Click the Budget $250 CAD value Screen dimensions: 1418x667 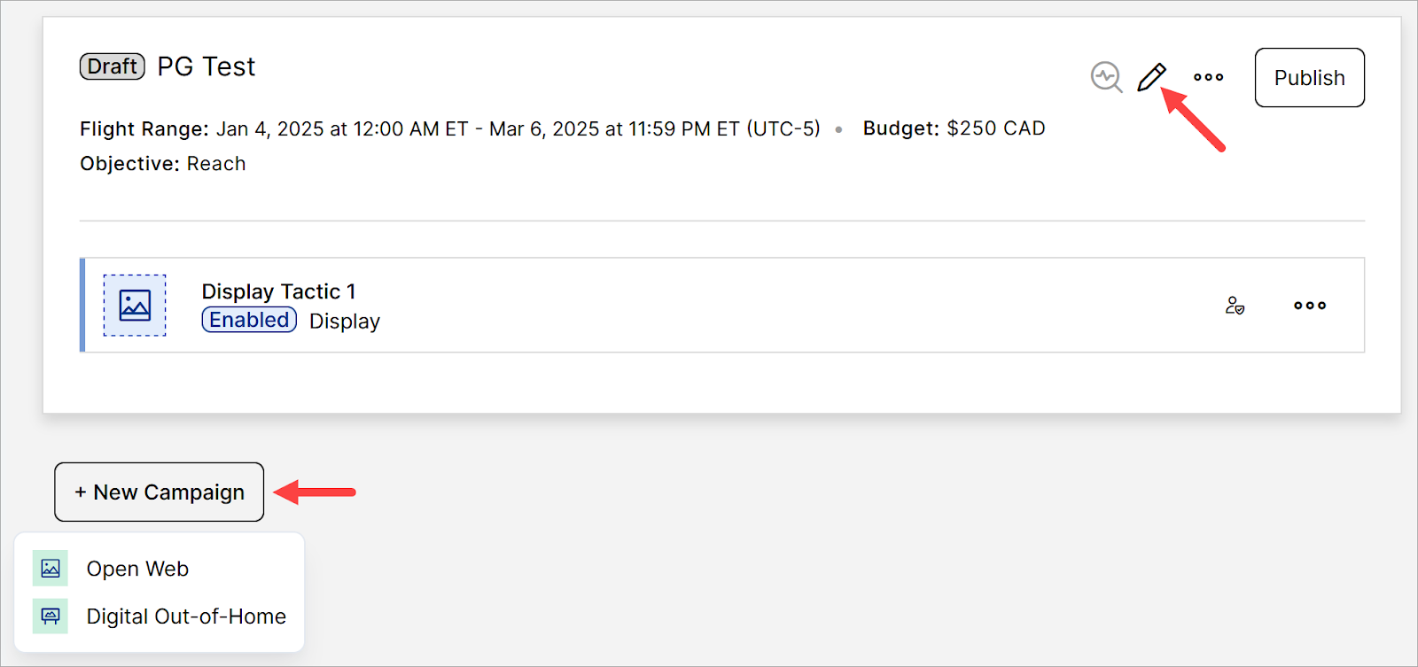point(995,128)
